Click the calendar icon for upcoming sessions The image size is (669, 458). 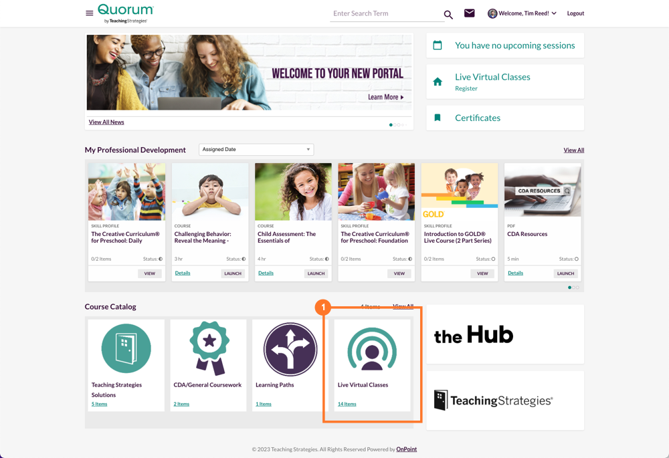pyautogui.click(x=438, y=45)
